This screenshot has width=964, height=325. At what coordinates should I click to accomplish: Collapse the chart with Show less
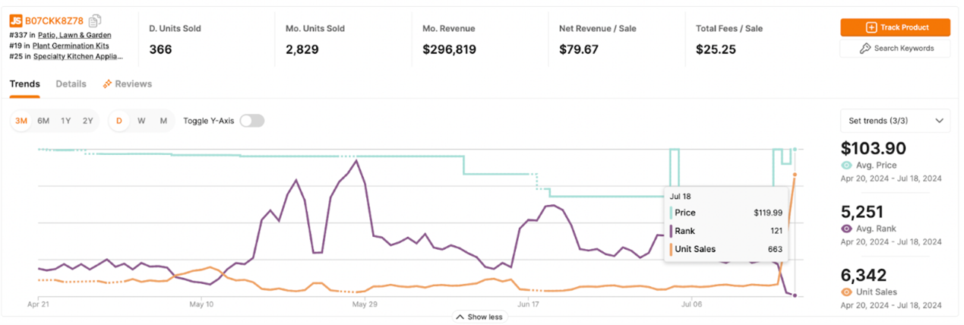coord(479,317)
